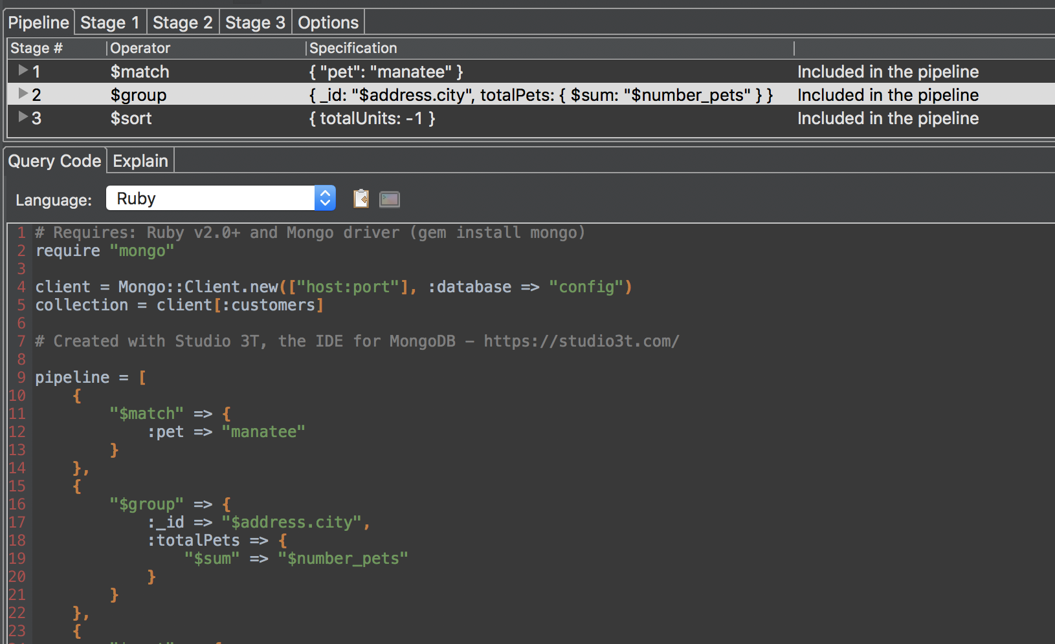
Task: Click the Operator column header
Action: [x=140, y=47]
